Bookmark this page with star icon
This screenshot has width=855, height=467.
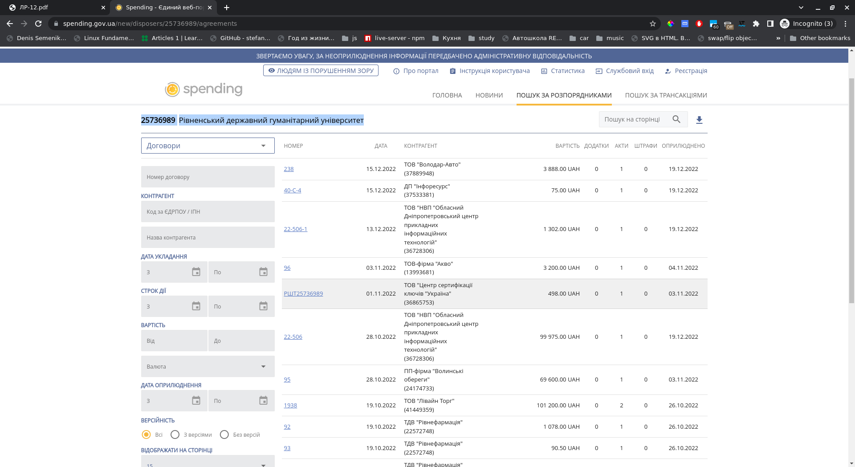click(653, 24)
